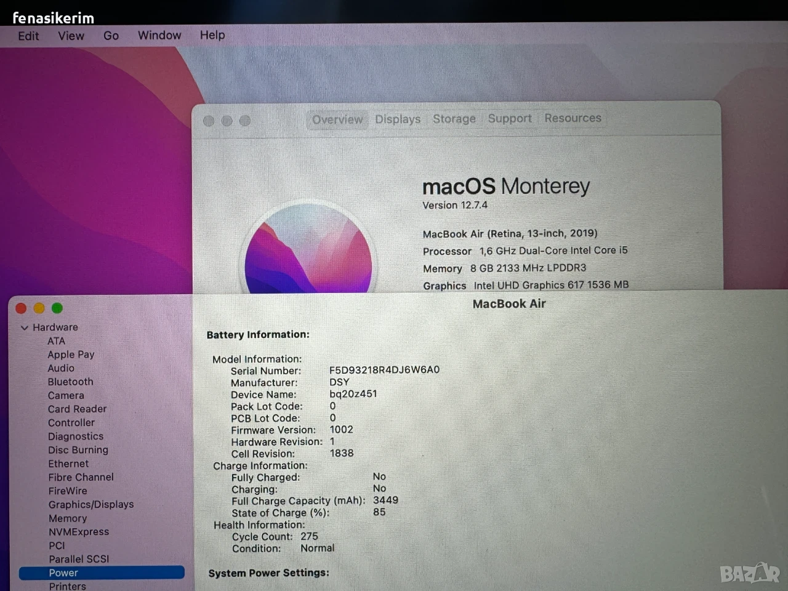Image resolution: width=788 pixels, height=591 pixels.
Task: Click the MacBook Air window title
Action: click(x=509, y=304)
